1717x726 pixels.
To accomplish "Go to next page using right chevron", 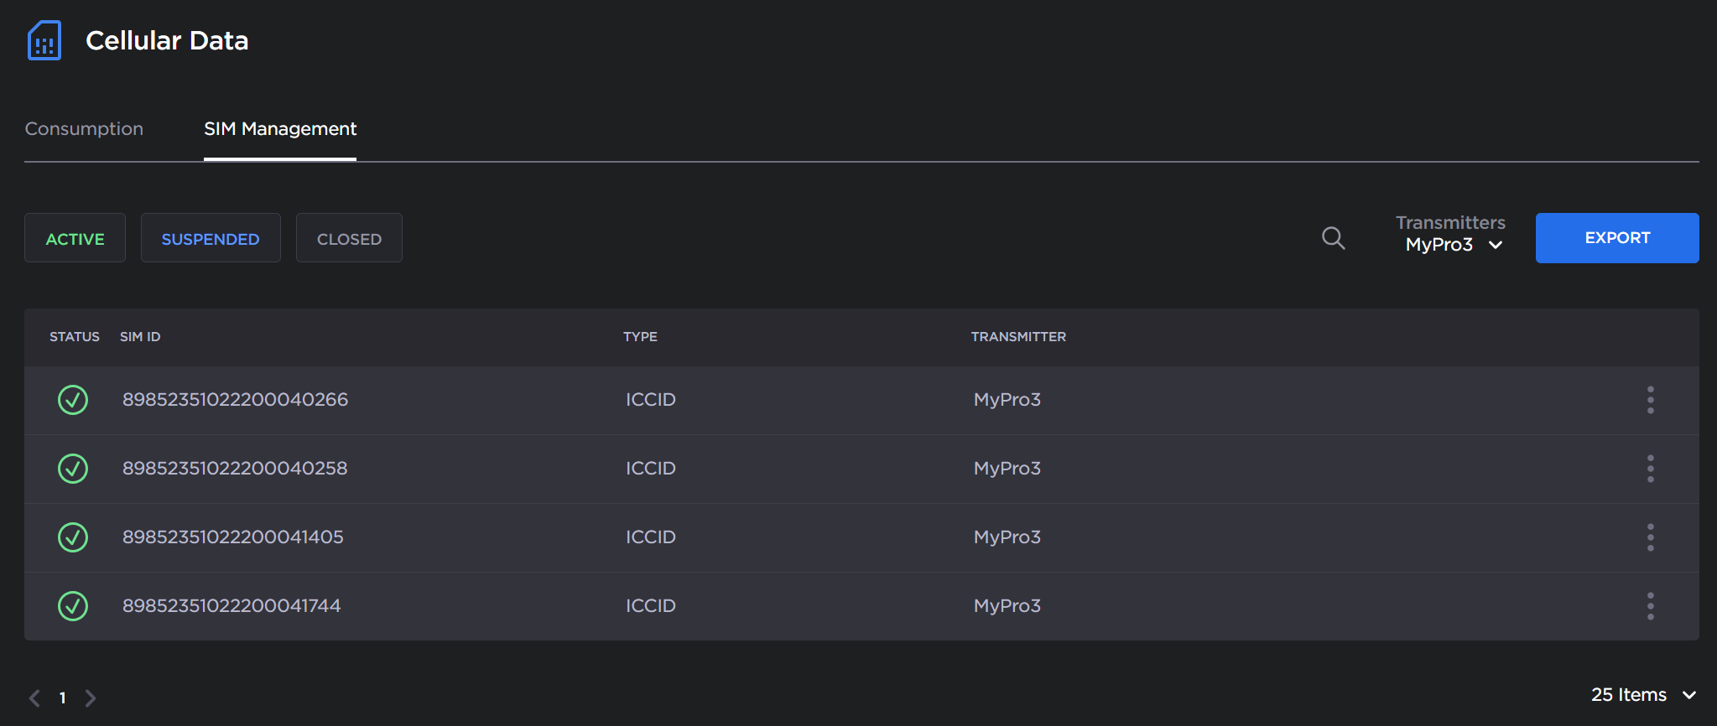I will (91, 697).
